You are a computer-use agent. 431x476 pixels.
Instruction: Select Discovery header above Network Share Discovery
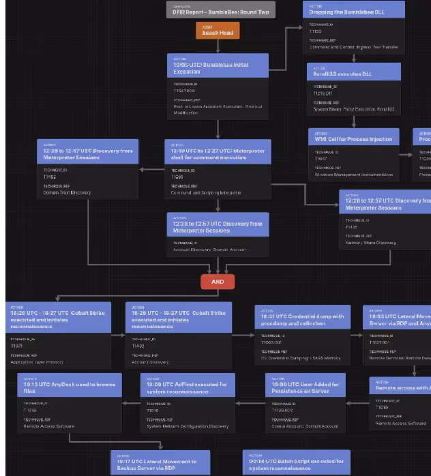(385, 202)
